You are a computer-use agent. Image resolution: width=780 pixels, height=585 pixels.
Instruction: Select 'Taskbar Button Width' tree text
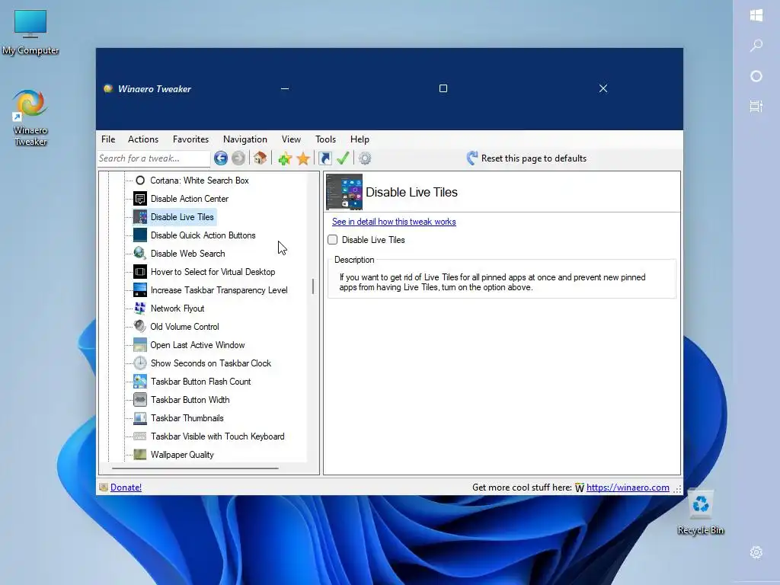pyautogui.click(x=190, y=399)
